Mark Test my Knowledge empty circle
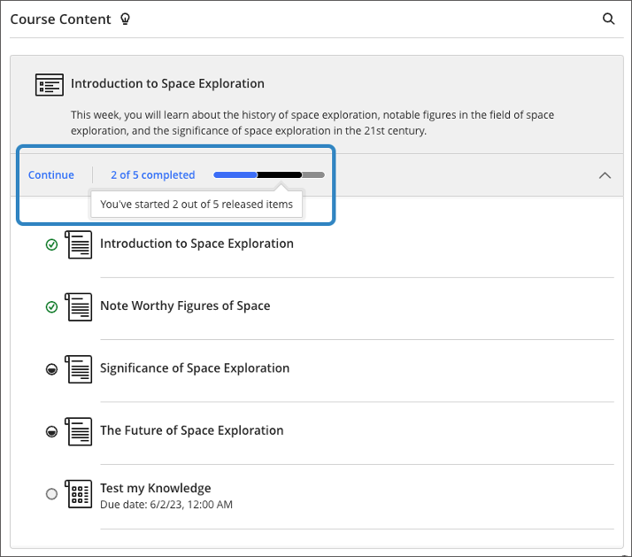 coord(51,494)
